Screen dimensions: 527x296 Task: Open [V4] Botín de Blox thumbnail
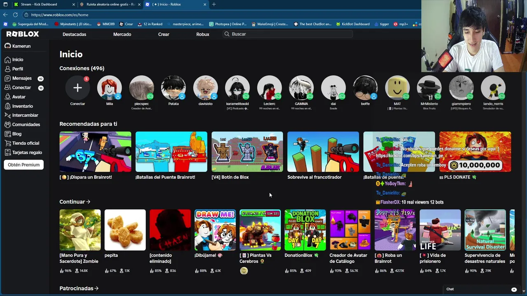click(247, 152)
